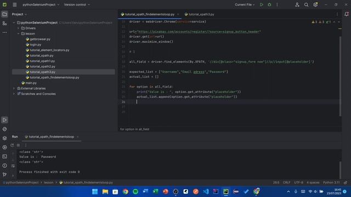The image size is (351, 197).
Task: Open getbrowser.py in project tree
Action: 40,39
